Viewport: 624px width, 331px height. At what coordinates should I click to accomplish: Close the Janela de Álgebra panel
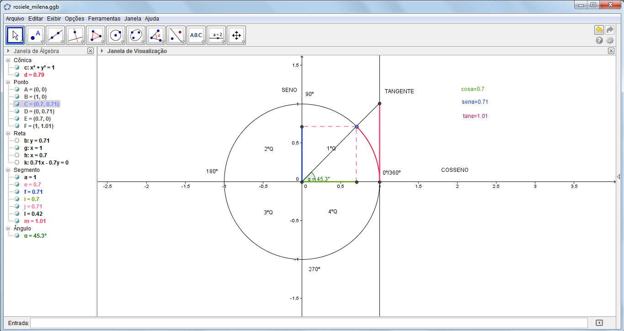91,51
